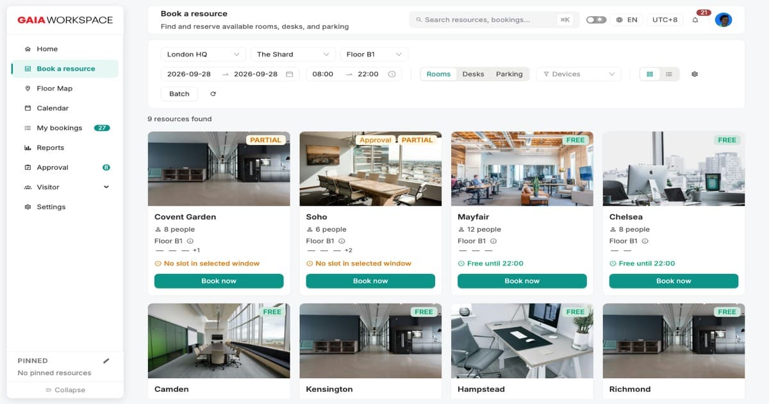769x404 pixels.
Task: Switch to grid view
Action: (x=650, y=74)
